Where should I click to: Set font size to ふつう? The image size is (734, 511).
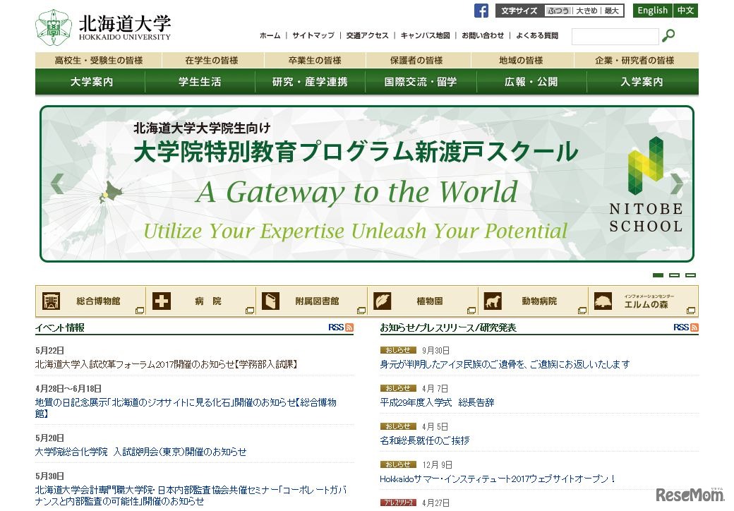(x=558, y=11)
